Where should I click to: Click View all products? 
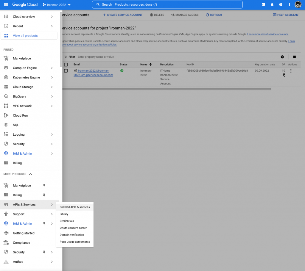29,36
